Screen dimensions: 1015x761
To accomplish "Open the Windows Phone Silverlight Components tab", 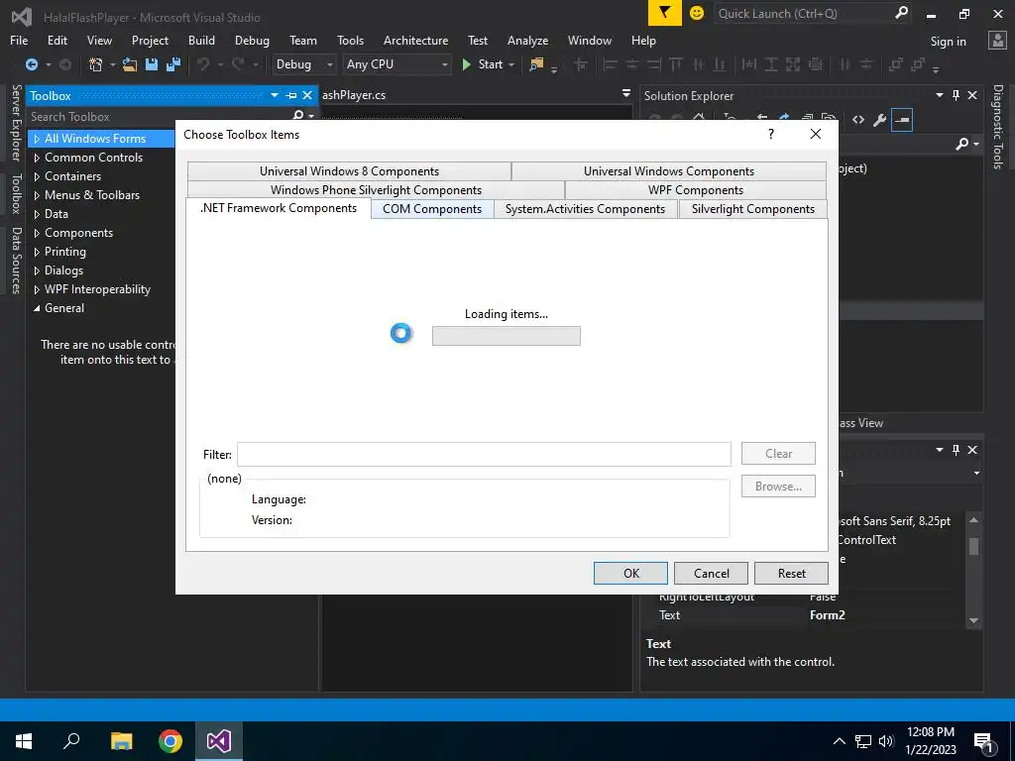I will (376, 190).
